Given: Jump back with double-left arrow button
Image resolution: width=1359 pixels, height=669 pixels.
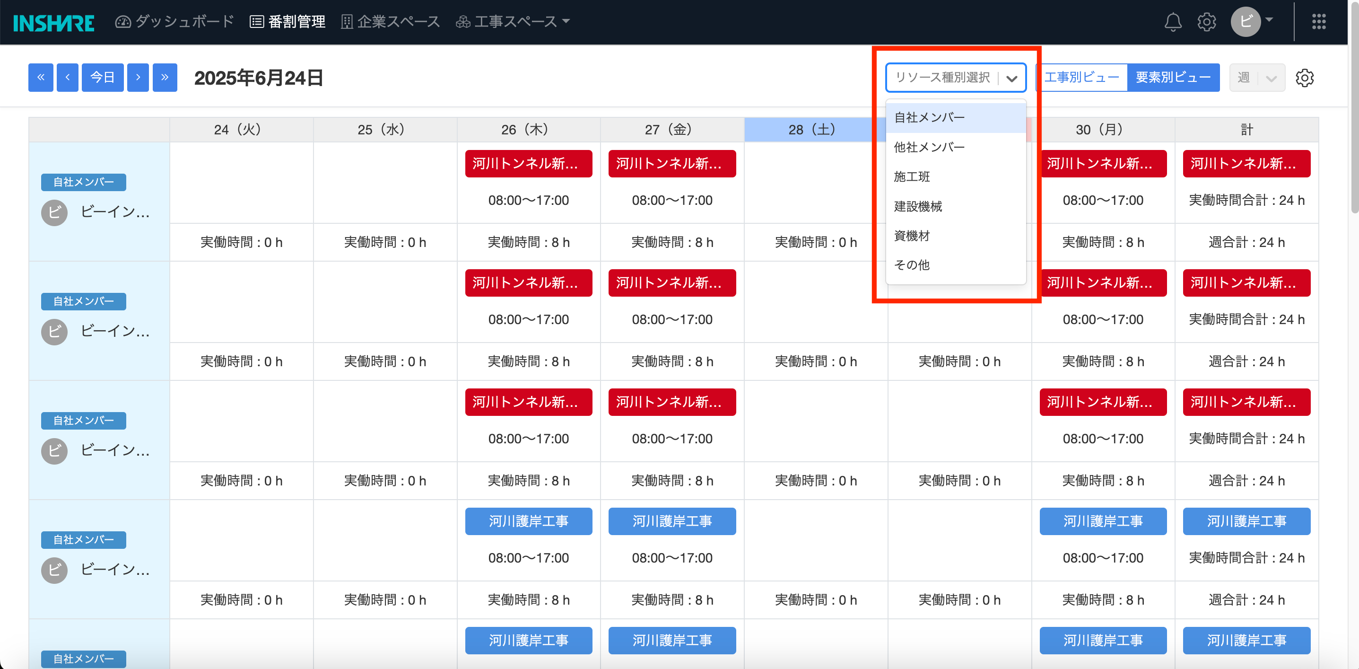Looking at the screenshot, I should pyautogui.click(x=41, y=78).
